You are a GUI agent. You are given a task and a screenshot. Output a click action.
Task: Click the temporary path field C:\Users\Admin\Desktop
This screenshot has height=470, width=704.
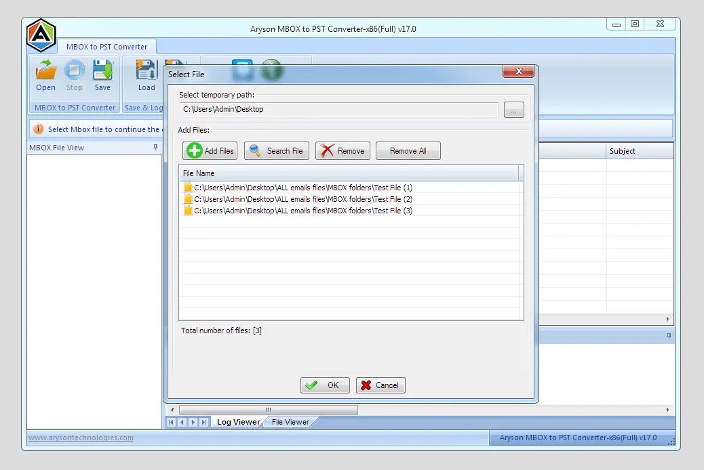tap(338, 110)
